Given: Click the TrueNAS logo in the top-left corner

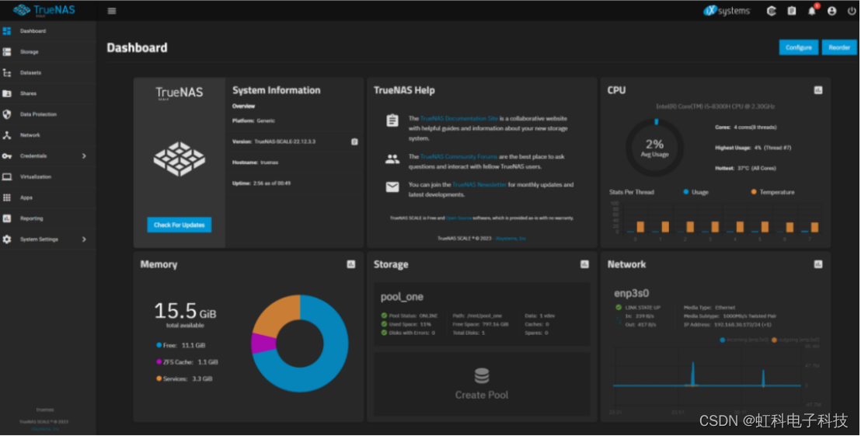Looking at the screenshot, I should (x=44, y=10).
